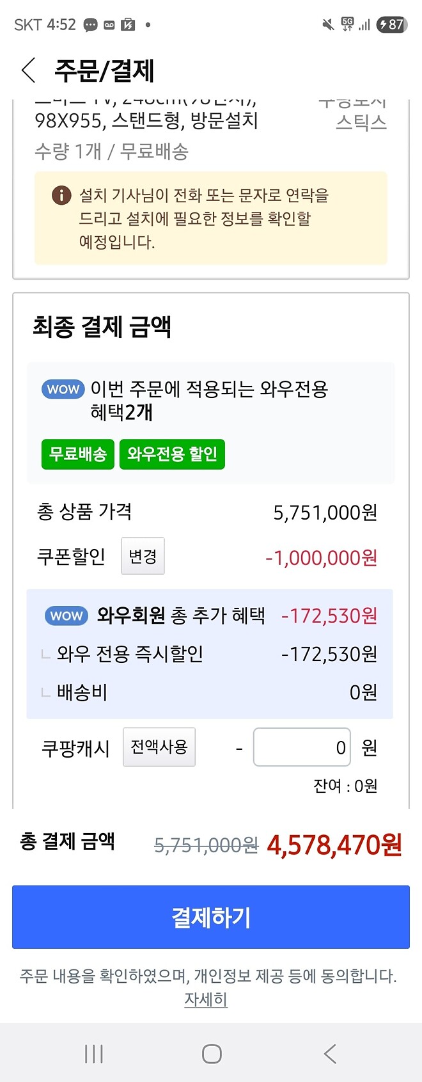The width and height of the screenshot is (422, 1082).
Task: Tap the Coupang cash amount input field
Action: 301,747
